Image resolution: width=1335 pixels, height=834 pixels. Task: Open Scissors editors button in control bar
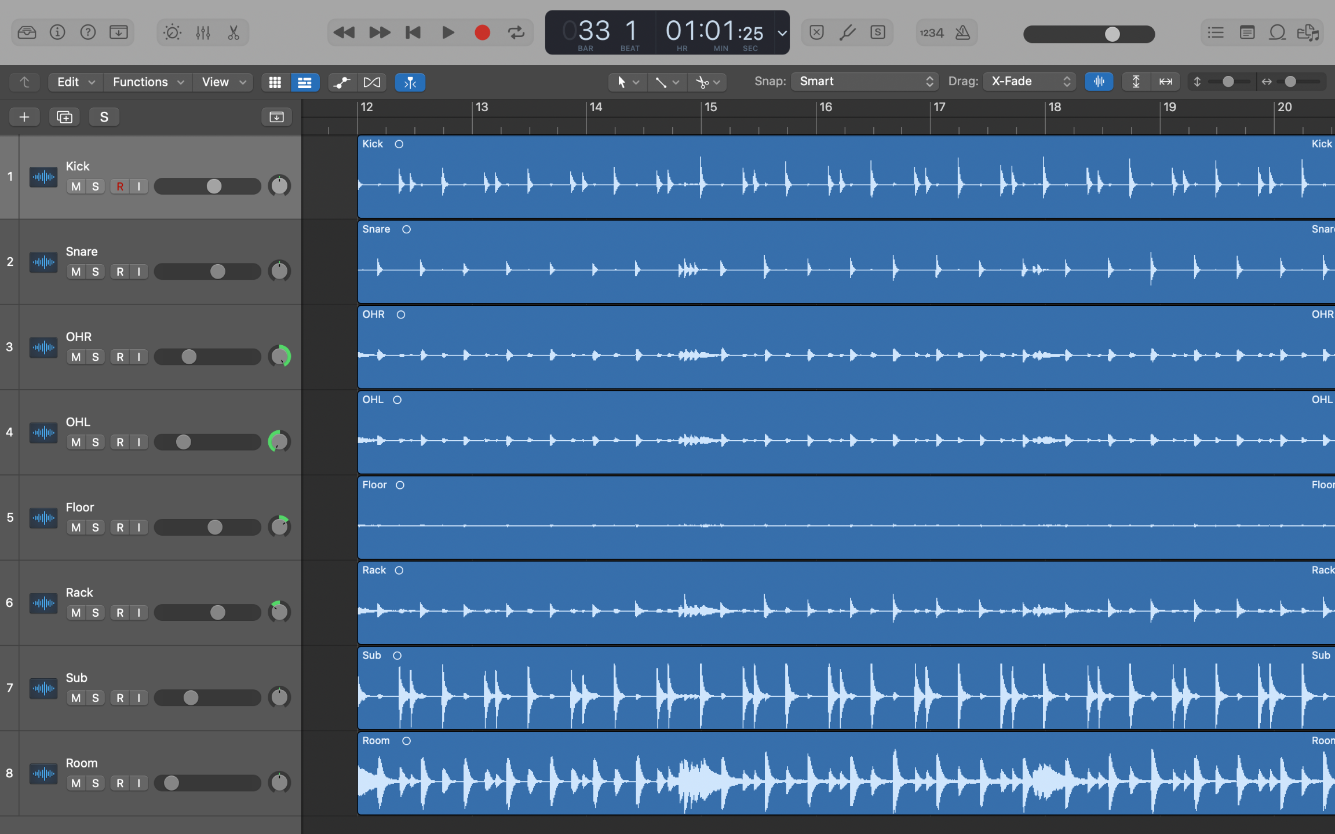(234, 32)
